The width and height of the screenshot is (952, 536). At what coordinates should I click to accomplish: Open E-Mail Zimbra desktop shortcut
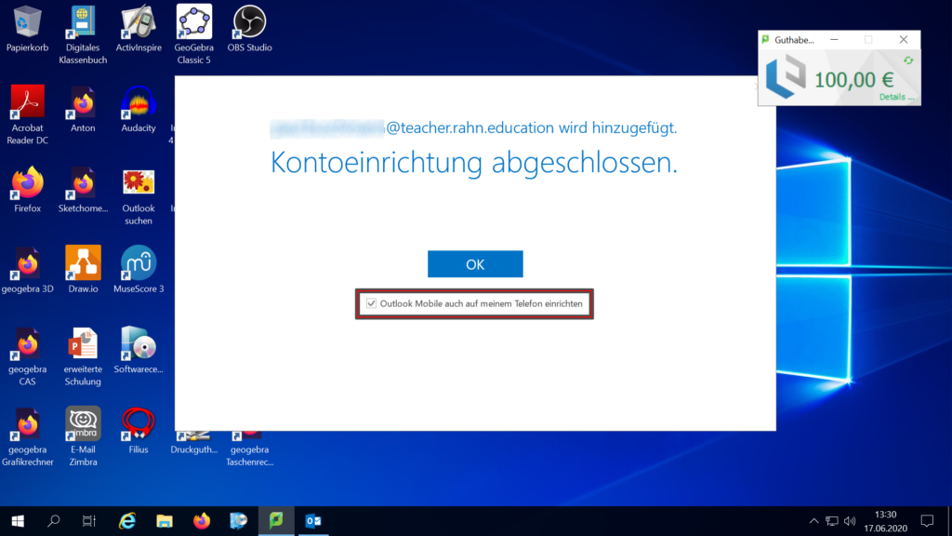(x=83, y=436)
